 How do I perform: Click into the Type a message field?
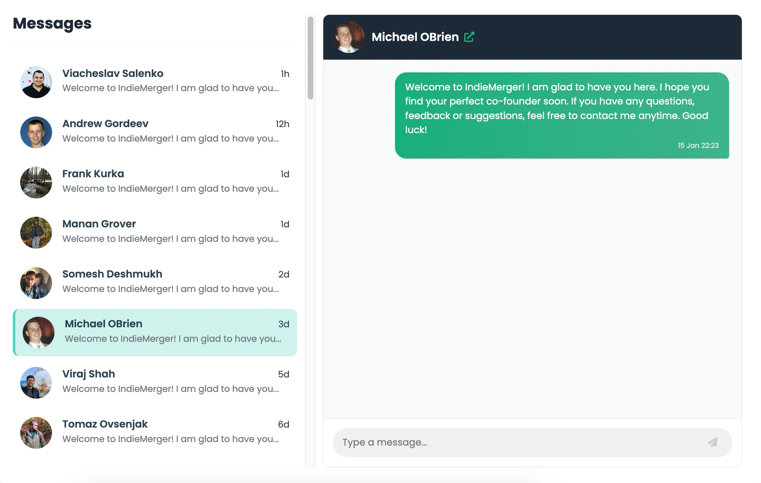[492, 442]
